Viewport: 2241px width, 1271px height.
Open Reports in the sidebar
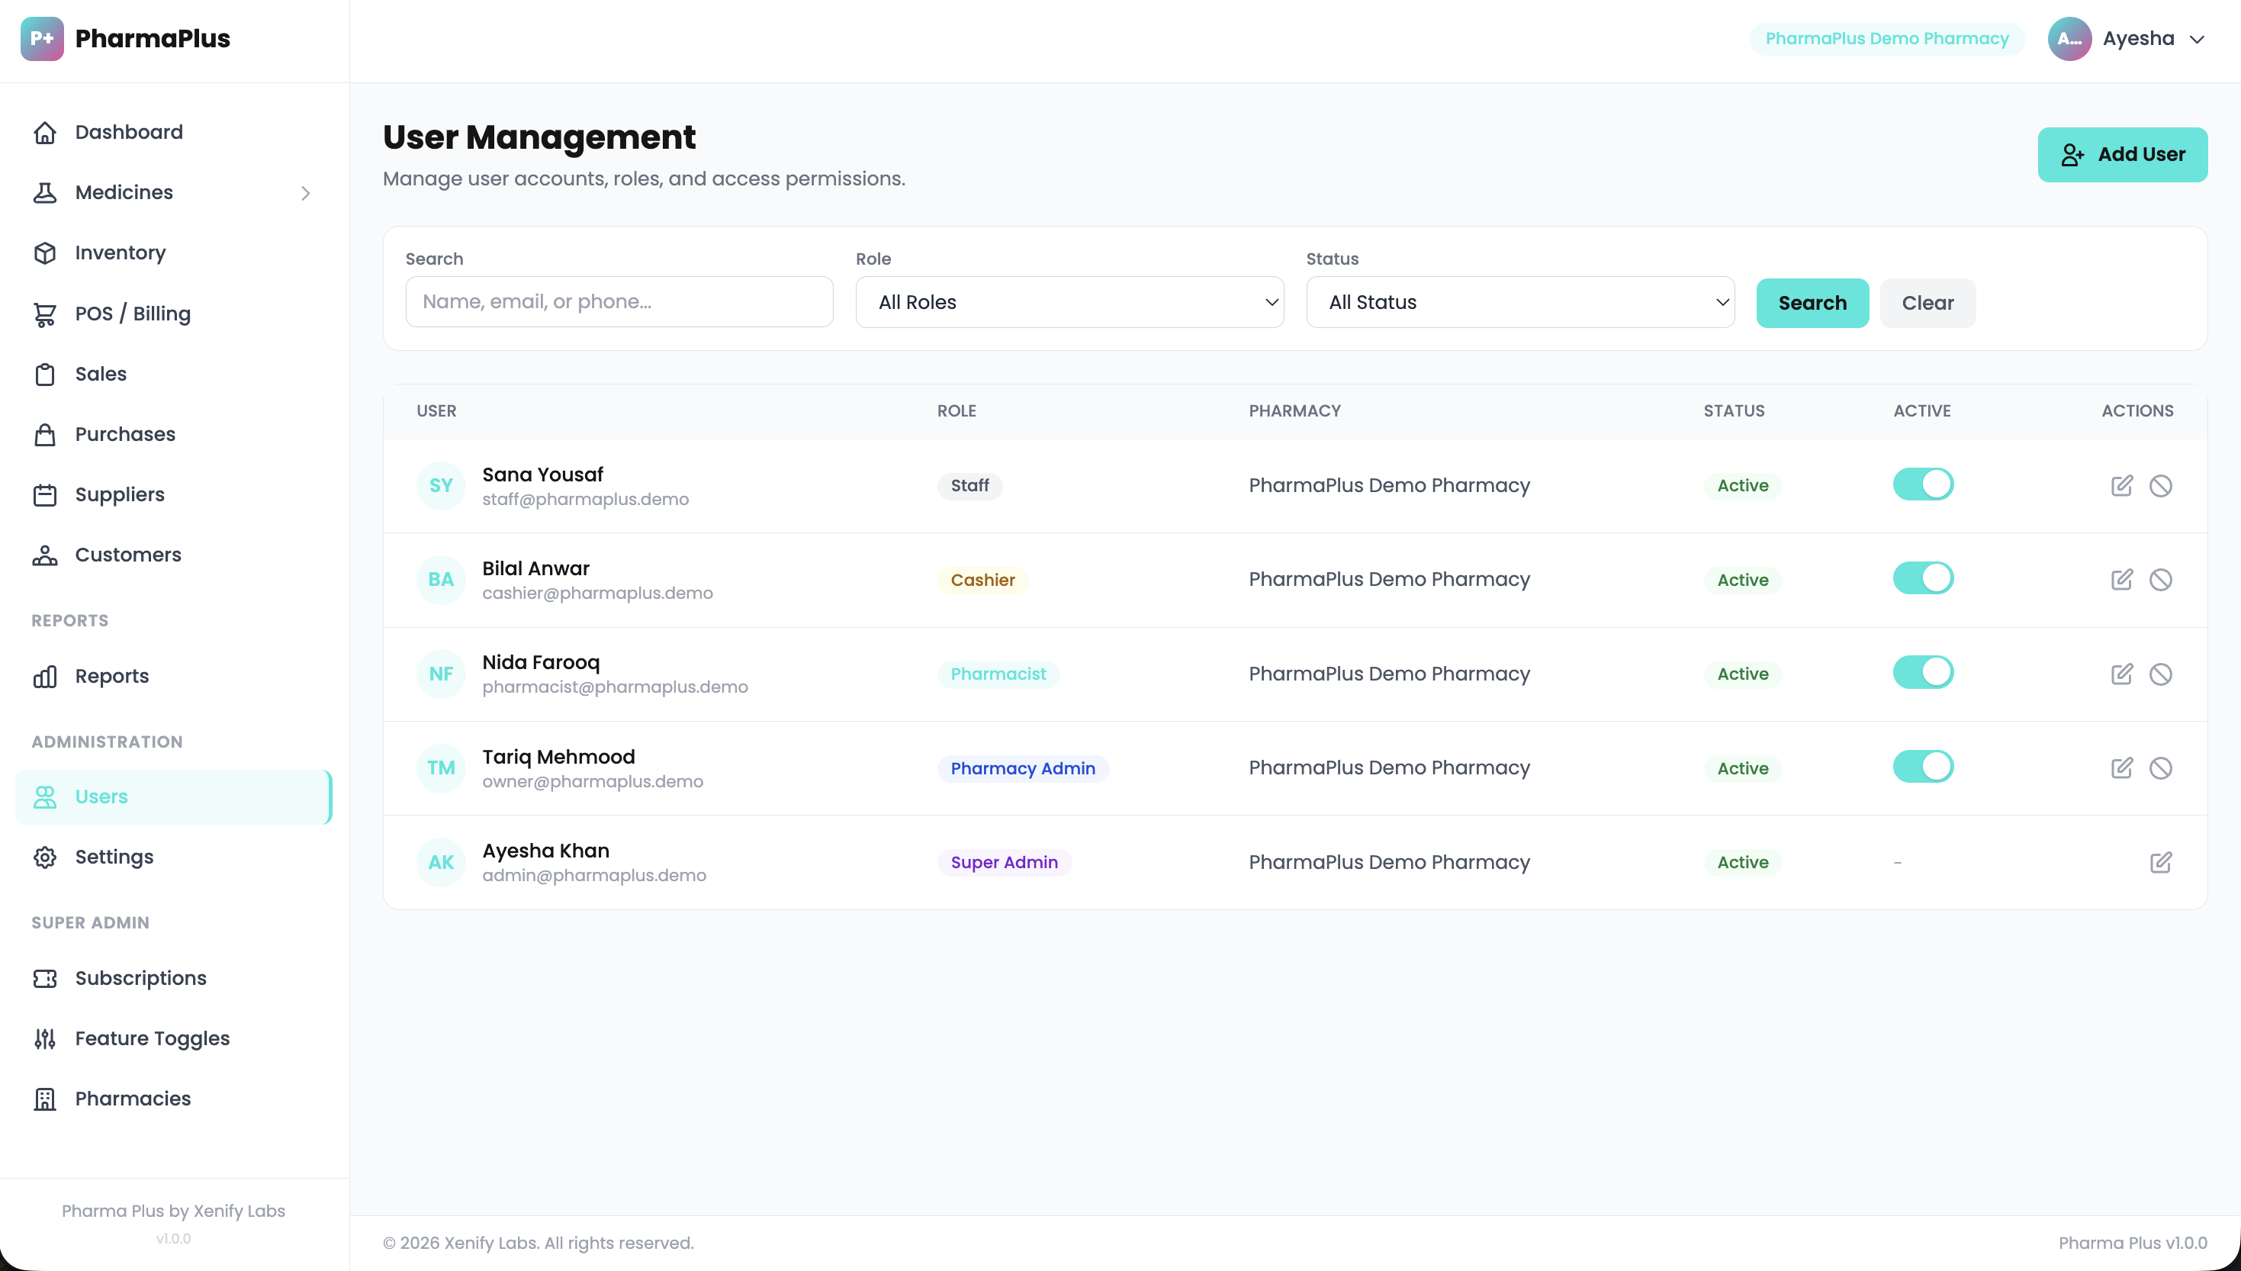tap(173, 677)
